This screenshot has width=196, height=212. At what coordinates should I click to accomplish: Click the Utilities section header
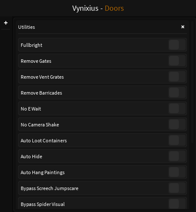[27, 27]
